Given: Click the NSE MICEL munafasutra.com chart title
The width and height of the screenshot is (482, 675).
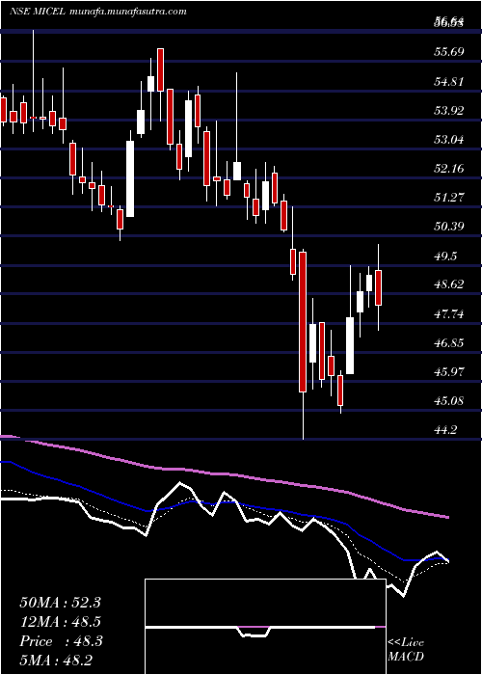Looking at the screenshot, I should (97, 12).
